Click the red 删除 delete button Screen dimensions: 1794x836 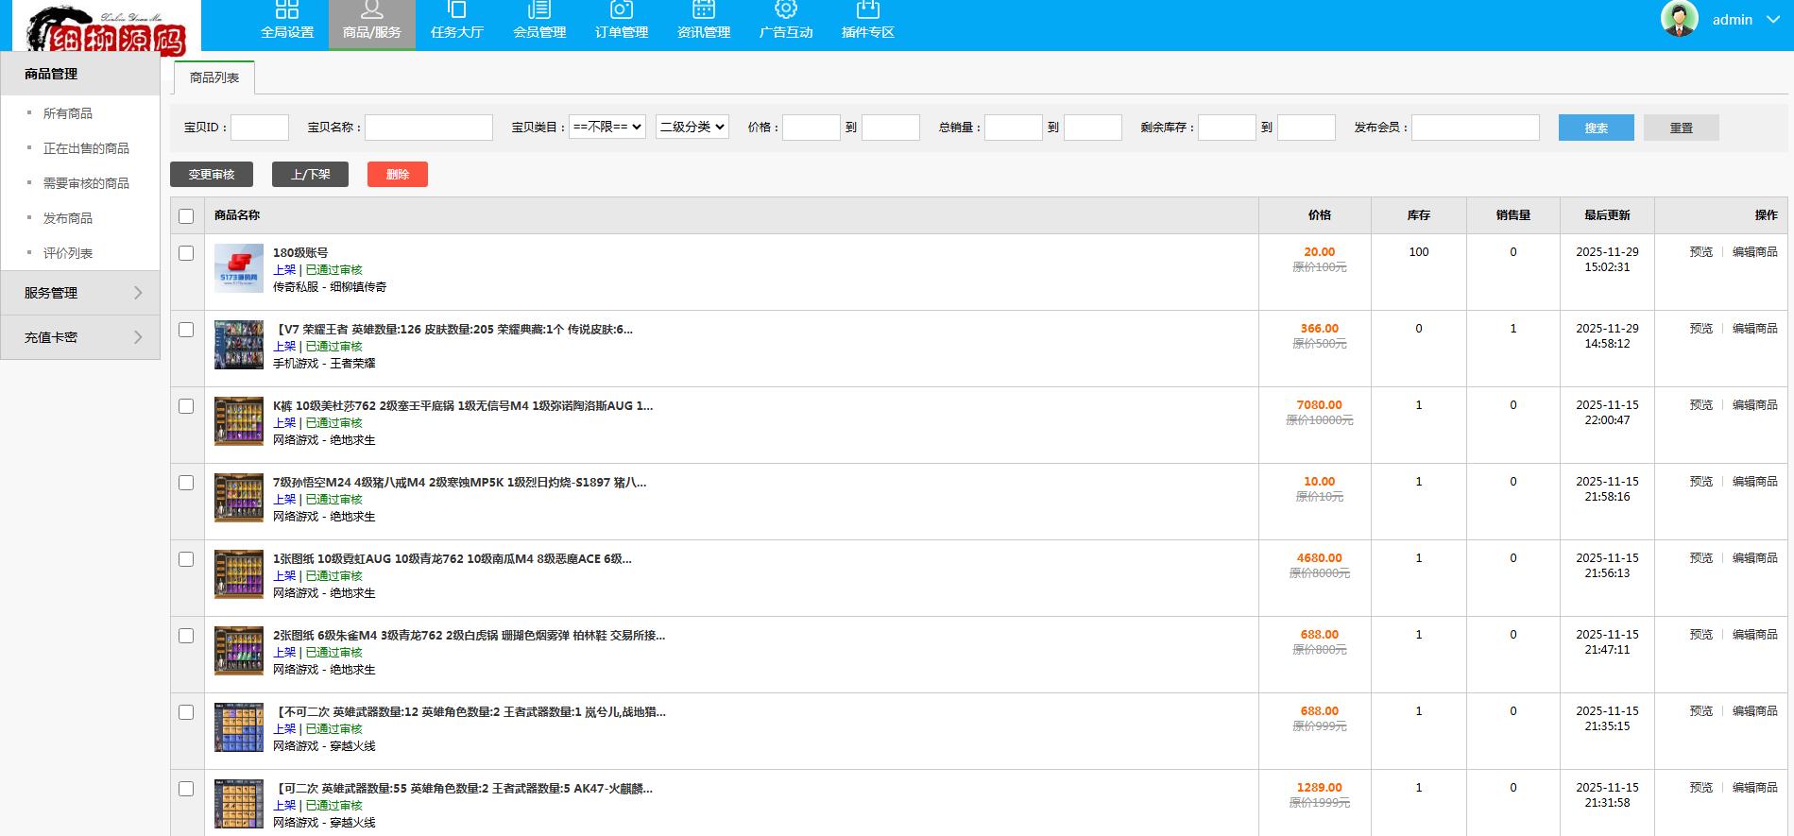coord(397,175)
